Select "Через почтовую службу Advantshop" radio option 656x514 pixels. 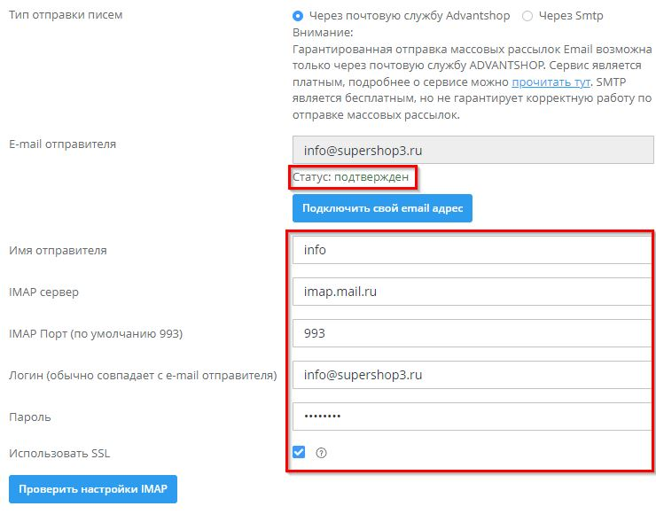click(298, 16)
